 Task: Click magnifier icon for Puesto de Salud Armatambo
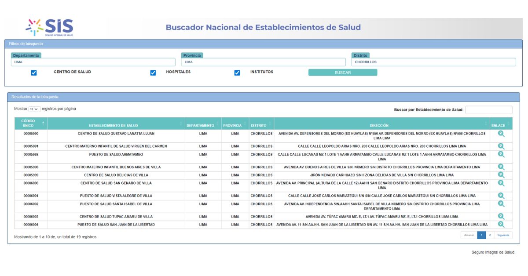501,155
